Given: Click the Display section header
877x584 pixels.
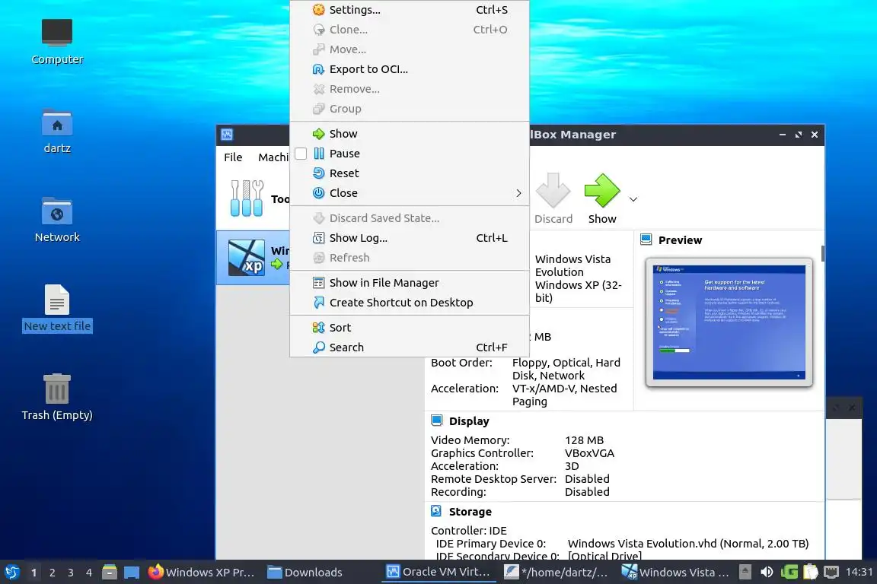Looking at the screenshot, I should coord(469,421).
